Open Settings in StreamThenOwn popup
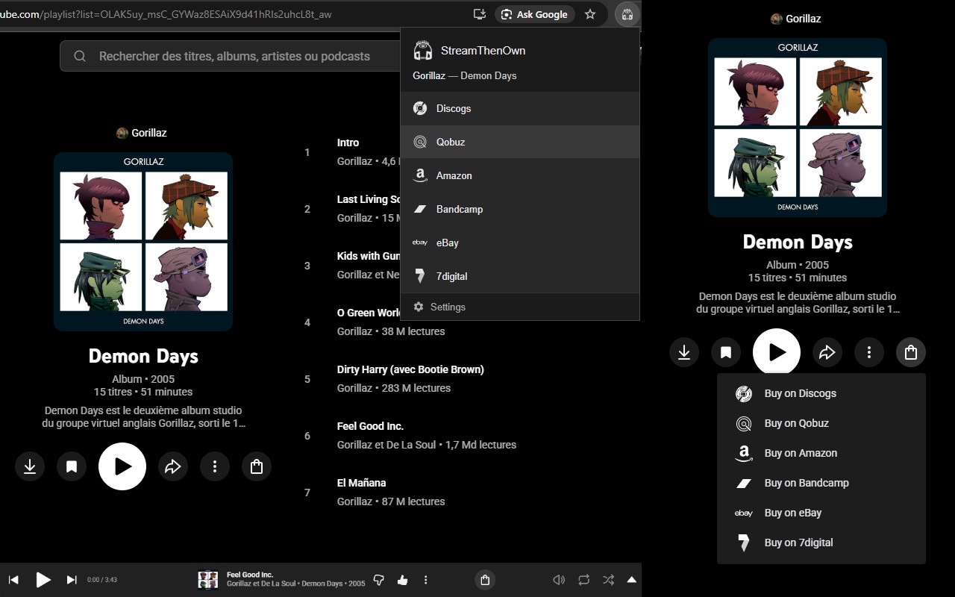Viewport: 955px width, 597px height. 520,307
